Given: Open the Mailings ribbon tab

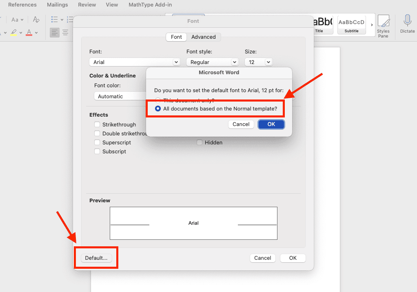Looking at the screenshot, I should (x=58, y=5).
